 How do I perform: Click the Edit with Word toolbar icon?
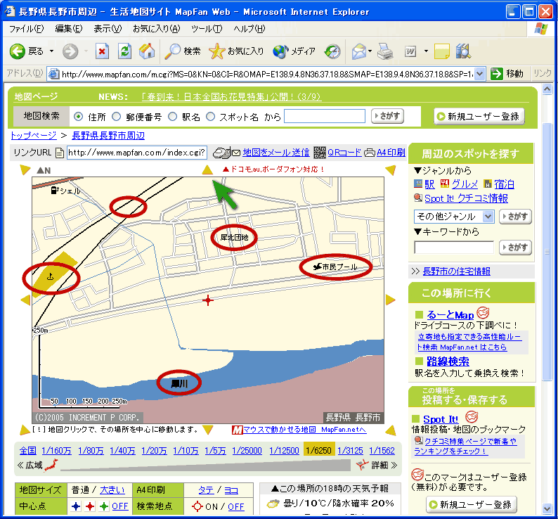pyautogui.click(x=410, y=51)
